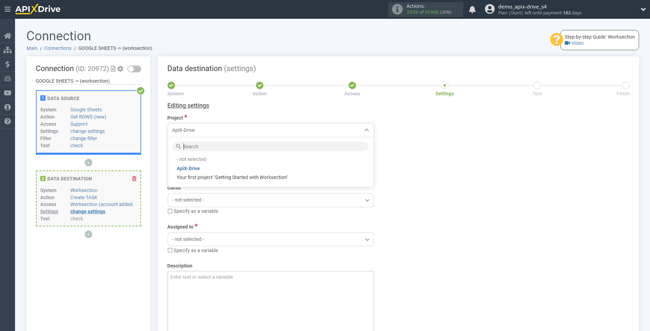Check Assigned to Specify as a variable
Viewport: 650px width, 331px height.
(170, 250)
